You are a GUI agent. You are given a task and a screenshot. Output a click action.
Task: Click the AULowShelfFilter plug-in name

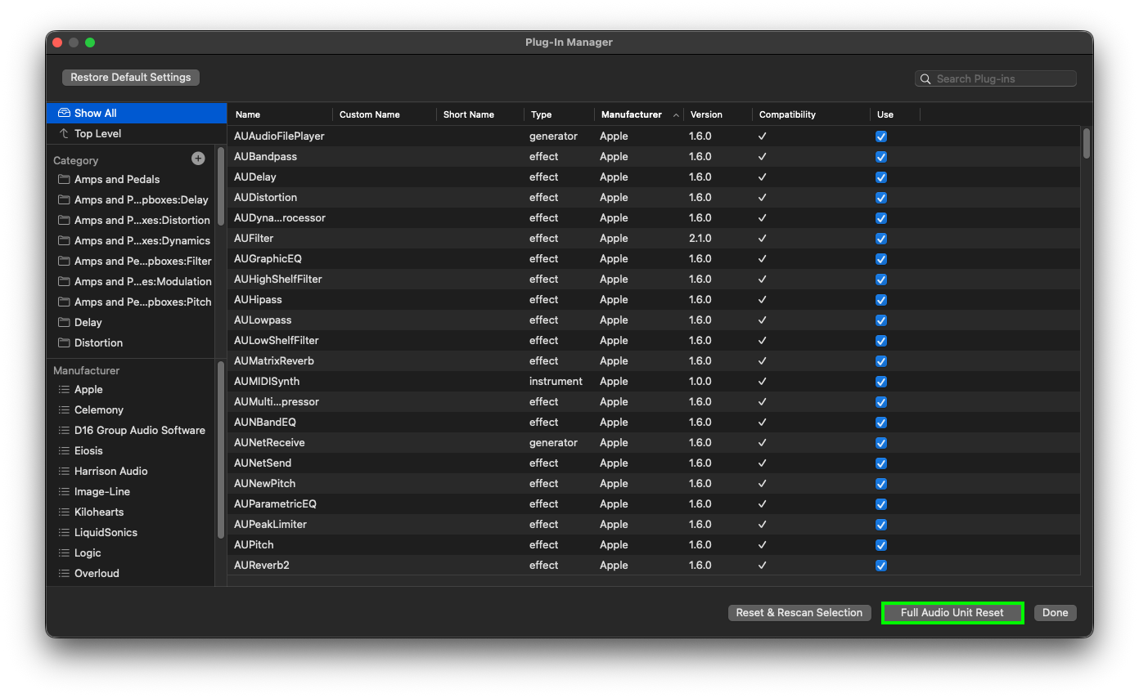click(277, 340)
